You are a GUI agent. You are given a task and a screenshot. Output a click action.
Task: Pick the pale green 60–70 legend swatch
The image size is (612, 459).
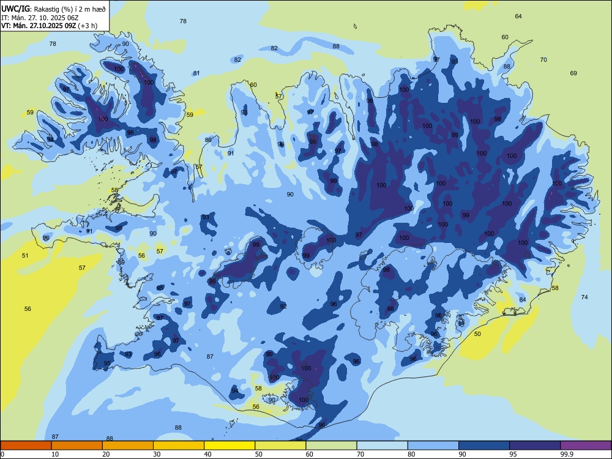[331, 446]
